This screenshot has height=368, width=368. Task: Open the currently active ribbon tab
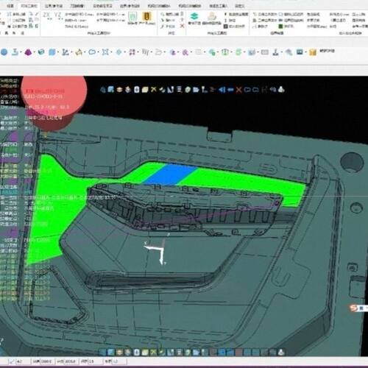tap(29, 6)
